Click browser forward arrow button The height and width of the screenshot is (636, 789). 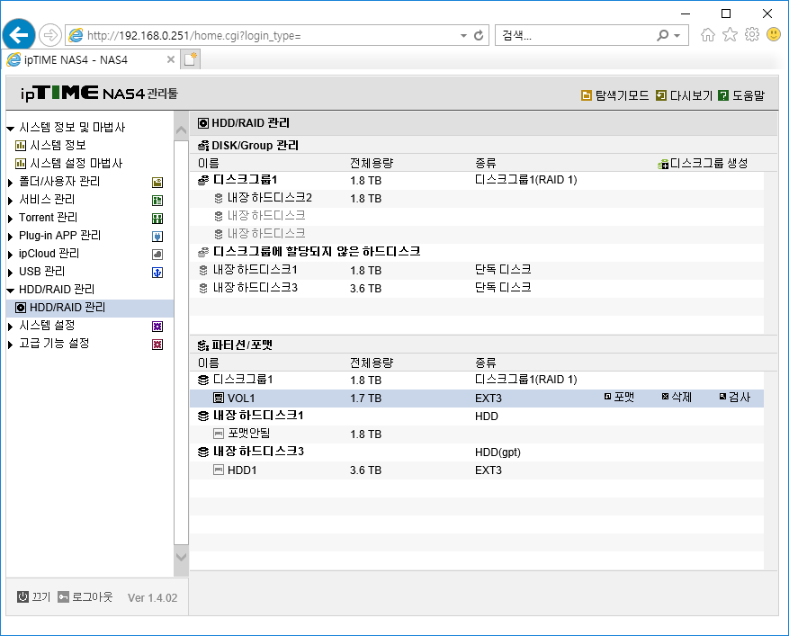pyautogui.click(x=49, y=35)
